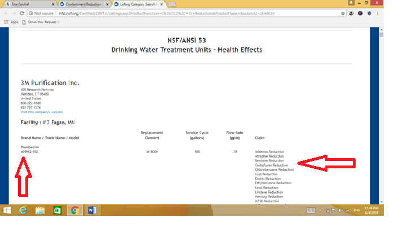Show hidden system tray icons
Image resolution: width=394 pixels, height=231 pixels.
pos(320,210)
